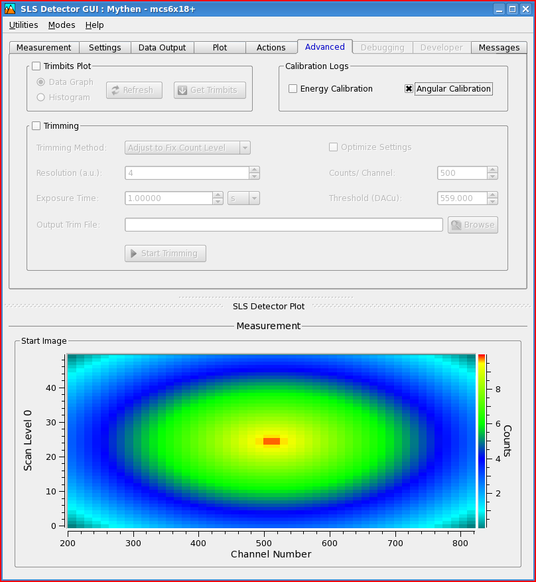The image size is (536, 582).
Task: Click the Browse folder button
Action: (472, 225)
